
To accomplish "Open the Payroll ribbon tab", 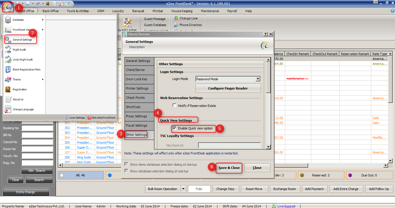I will pos(232,11).
